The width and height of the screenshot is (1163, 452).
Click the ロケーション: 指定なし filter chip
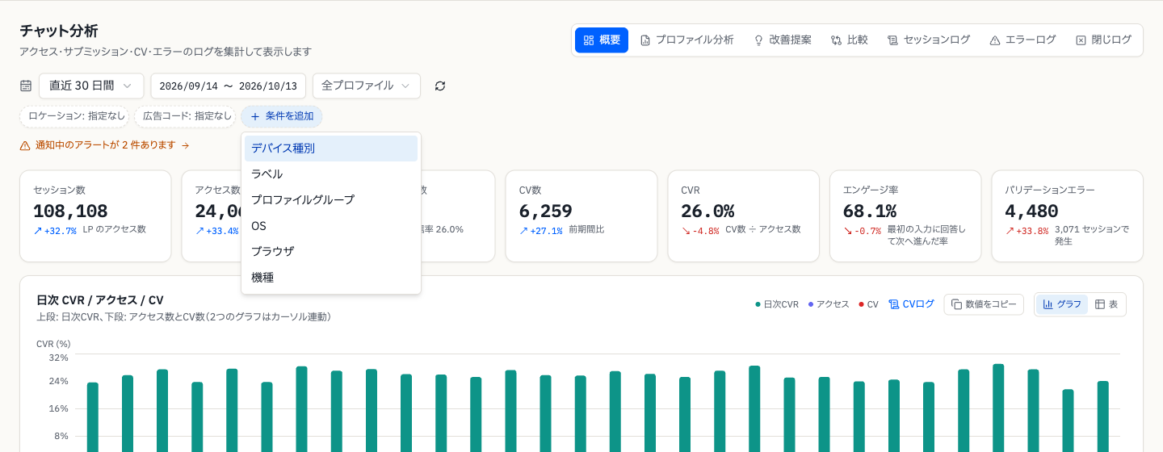pos(74,116)
